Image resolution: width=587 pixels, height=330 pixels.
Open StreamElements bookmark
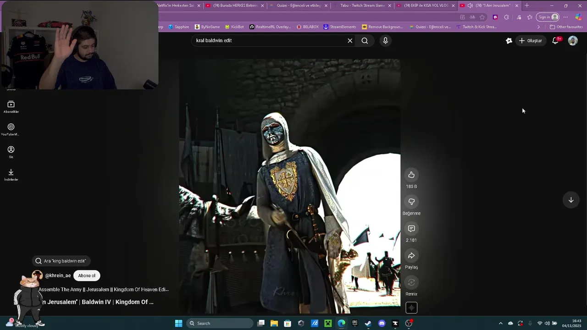(340, 27)
